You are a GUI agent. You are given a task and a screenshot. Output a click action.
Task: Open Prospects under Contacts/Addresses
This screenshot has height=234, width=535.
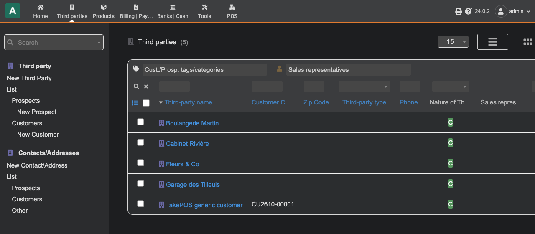[26, 188]
